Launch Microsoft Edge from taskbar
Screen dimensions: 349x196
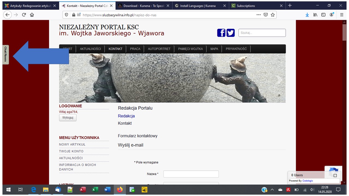click(x=33, y=190)
